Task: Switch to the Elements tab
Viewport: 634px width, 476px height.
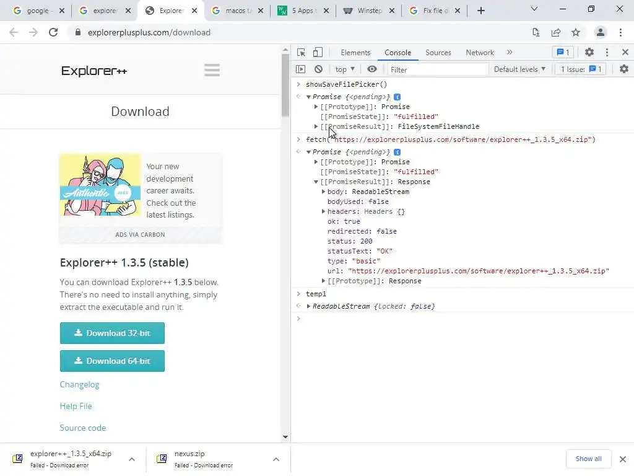Action: click(355, 52)
